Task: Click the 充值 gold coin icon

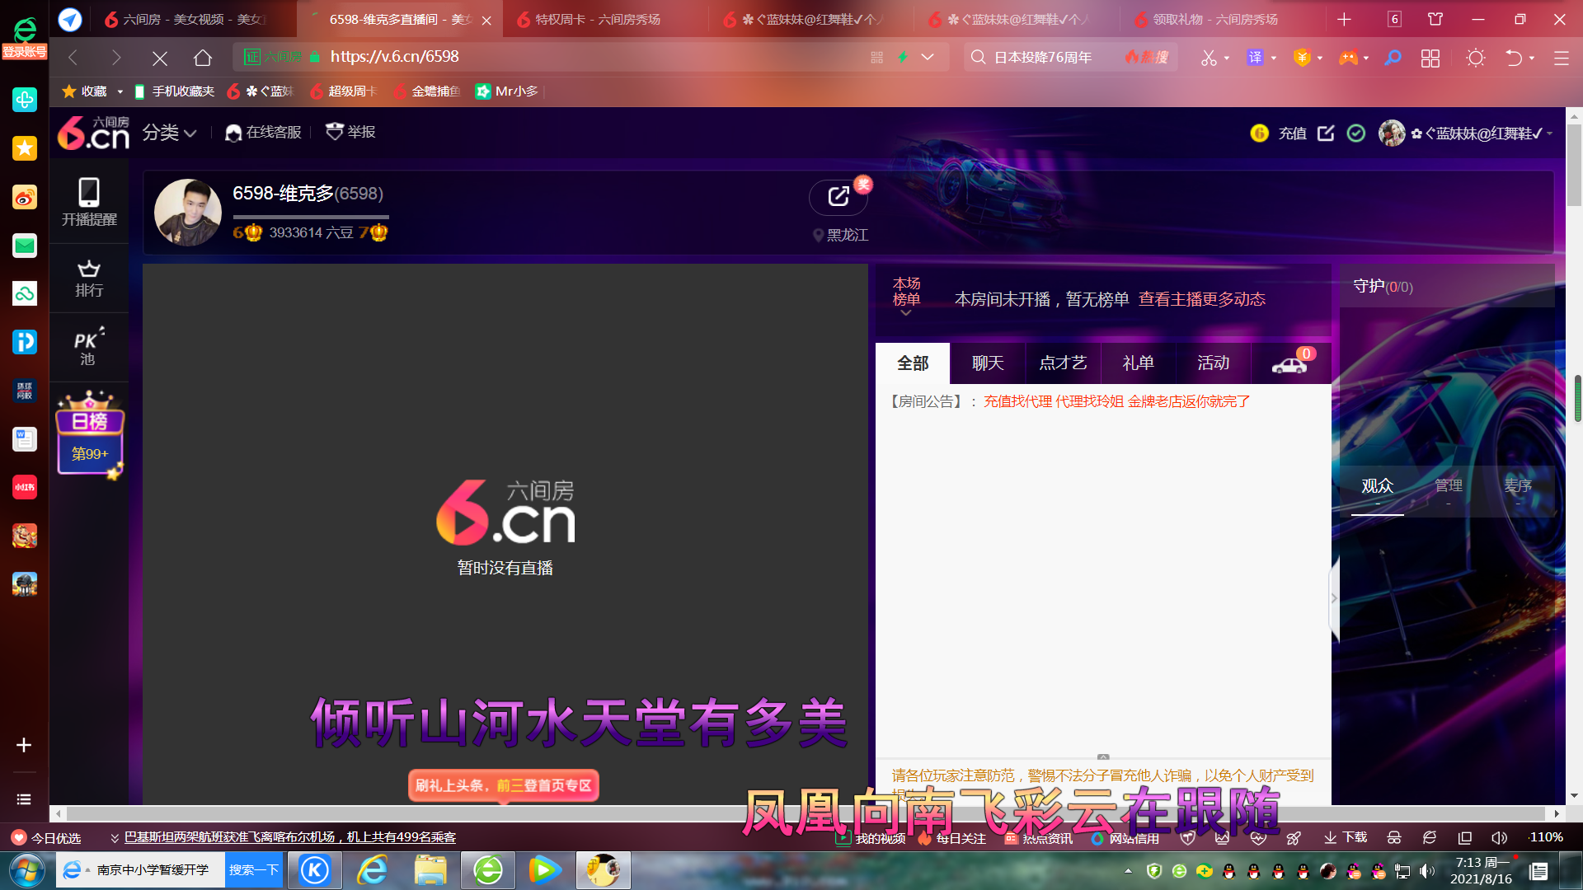Action: [1259, 133]
